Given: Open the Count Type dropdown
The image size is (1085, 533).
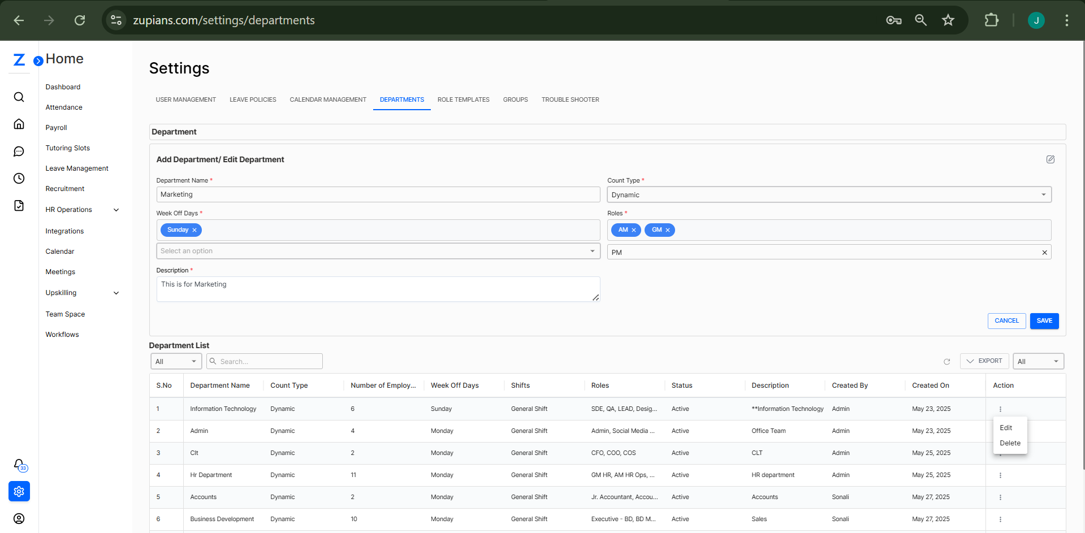Looking at the screenshot, I should pyautogui.click(x=829, y=195).
